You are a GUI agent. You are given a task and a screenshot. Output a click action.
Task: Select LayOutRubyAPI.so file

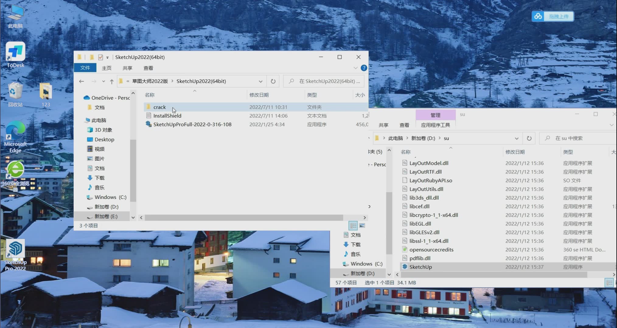[431, 180]
